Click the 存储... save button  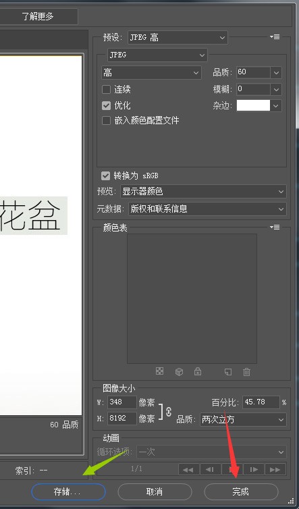click(68, 492)
